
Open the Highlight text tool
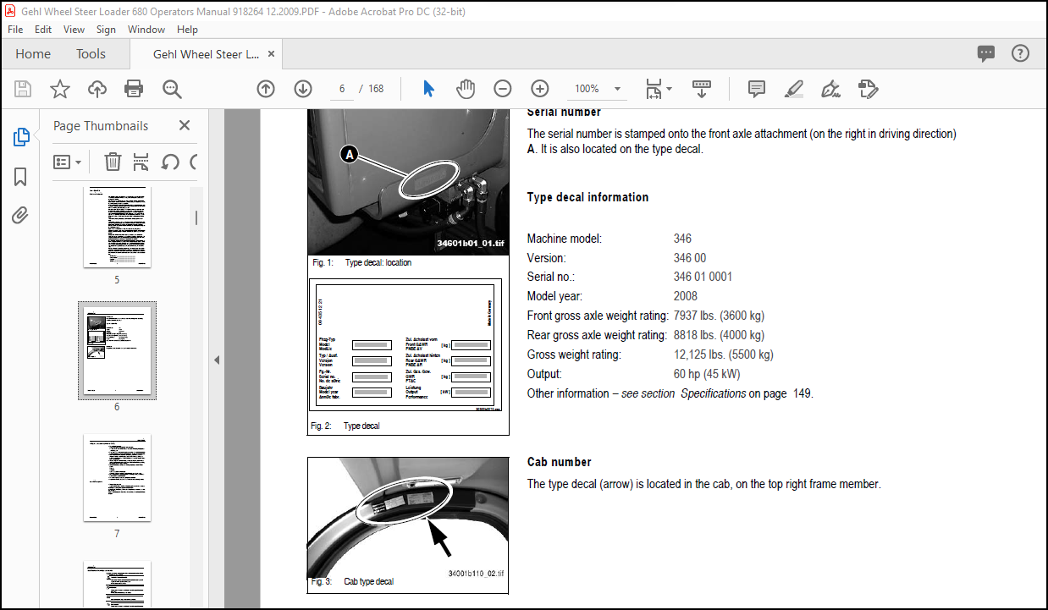click(793, 89)
